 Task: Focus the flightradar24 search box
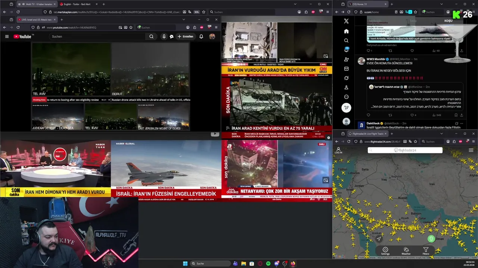click(405, 150)
